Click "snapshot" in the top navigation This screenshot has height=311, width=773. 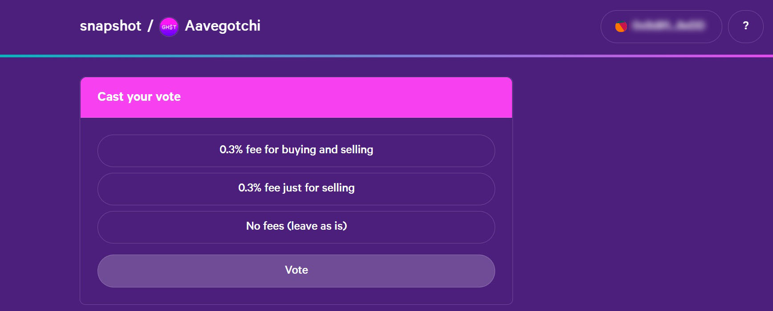point(110,26)
